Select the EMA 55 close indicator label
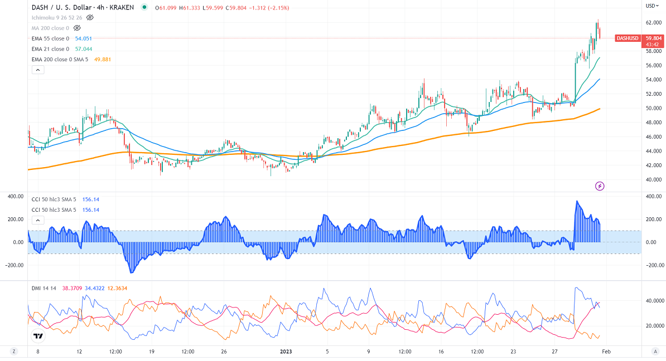The image size is (666, 361). click(x=50, y=38)
